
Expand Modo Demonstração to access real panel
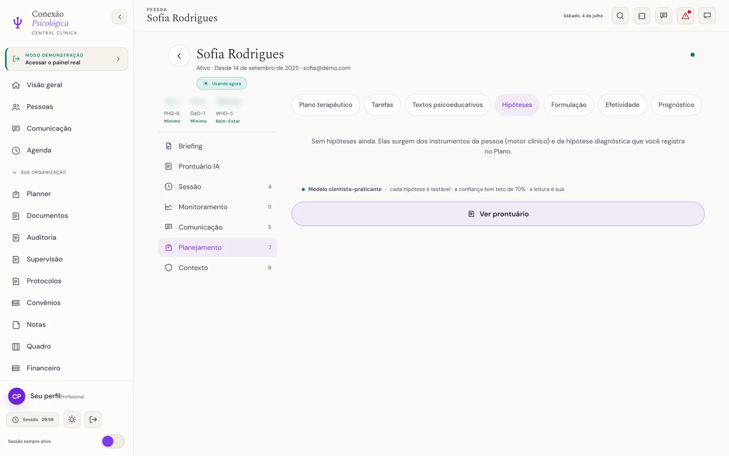click(x=67, y=59)
